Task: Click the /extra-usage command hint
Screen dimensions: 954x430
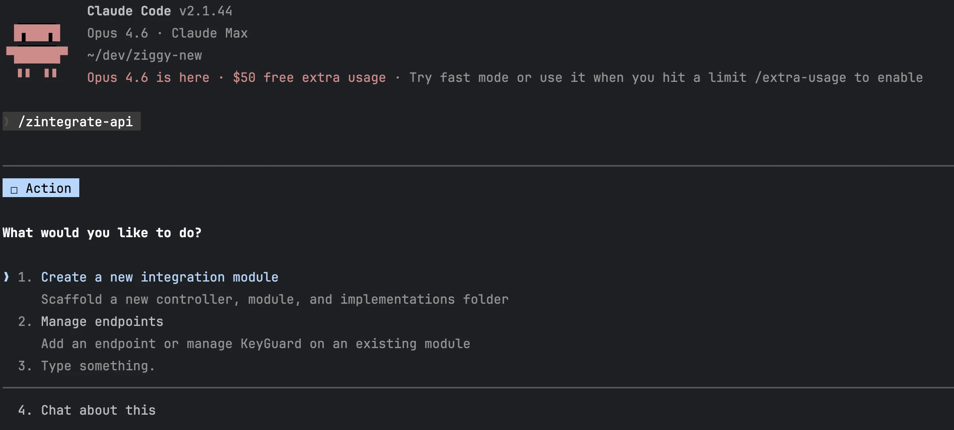Action: (800, 78)
